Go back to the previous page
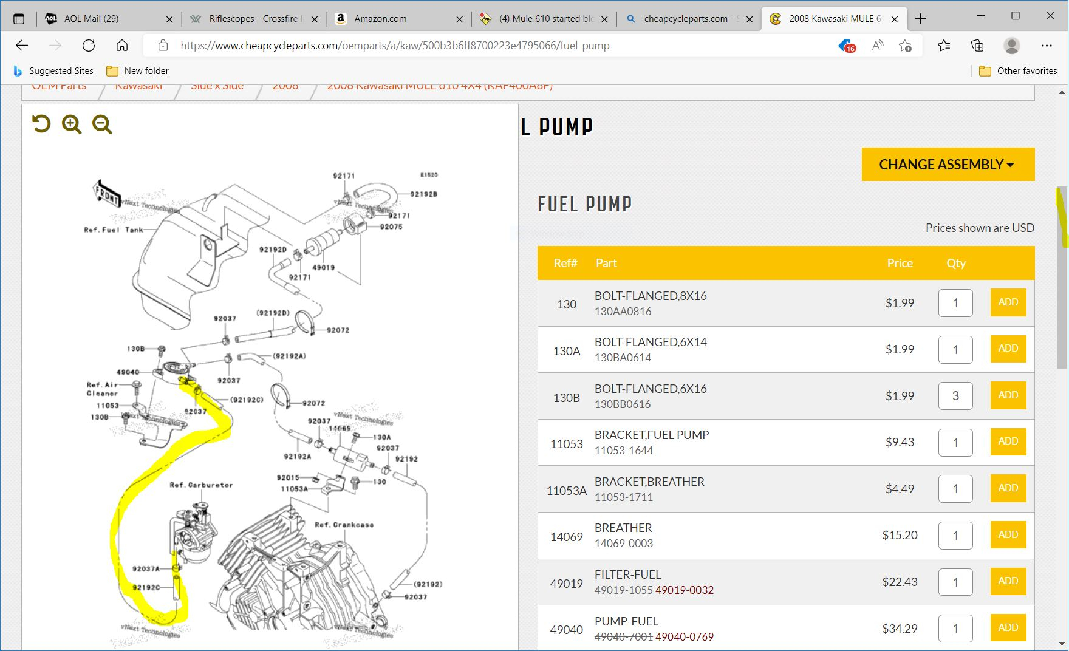This screenshot has width=1069, height=651. [x=22, y=46]
